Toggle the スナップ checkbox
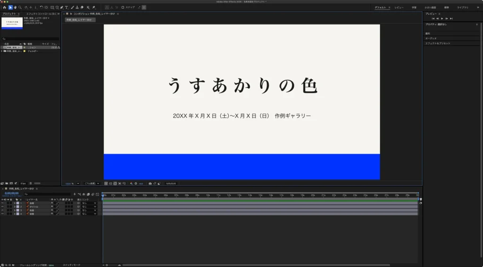The width and height of the screenshot is (483, 267). click(x=123, y=8)
